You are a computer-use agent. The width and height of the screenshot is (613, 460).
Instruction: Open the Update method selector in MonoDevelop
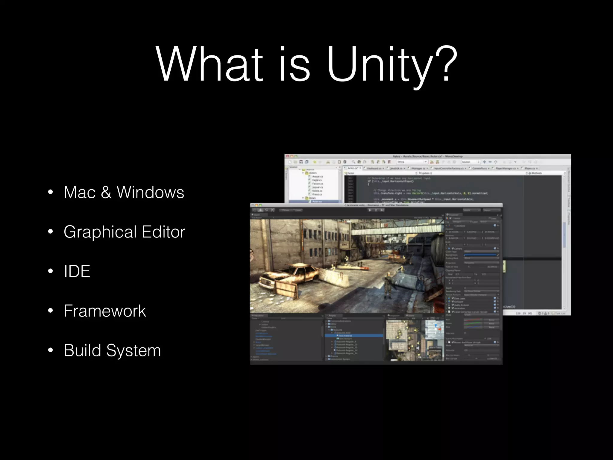pyautogui.click(x=425, y=173)
